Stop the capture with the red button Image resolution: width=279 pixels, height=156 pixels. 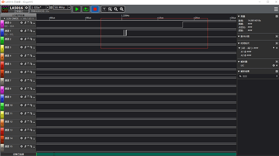pyautogui.click(x=95, y=9)
